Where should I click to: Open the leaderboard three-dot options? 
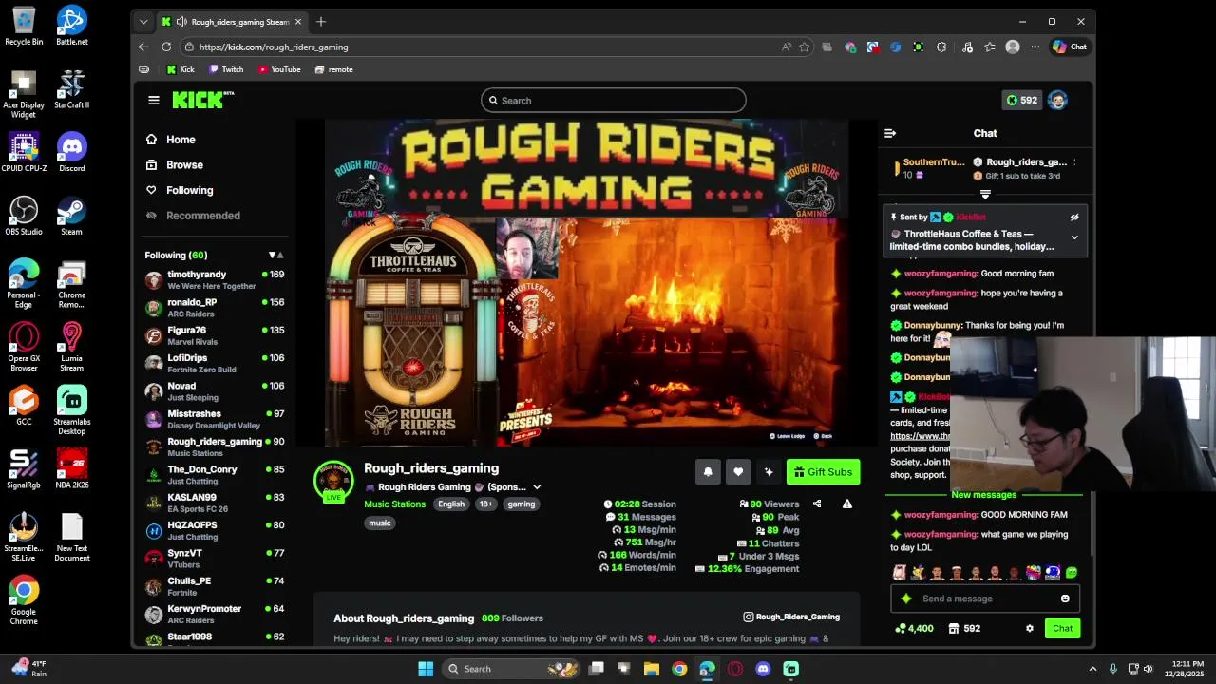tap(1074, 162)
